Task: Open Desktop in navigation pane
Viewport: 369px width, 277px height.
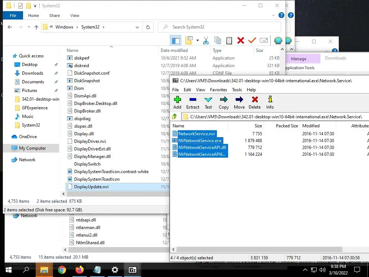Action: coord(30,65)
